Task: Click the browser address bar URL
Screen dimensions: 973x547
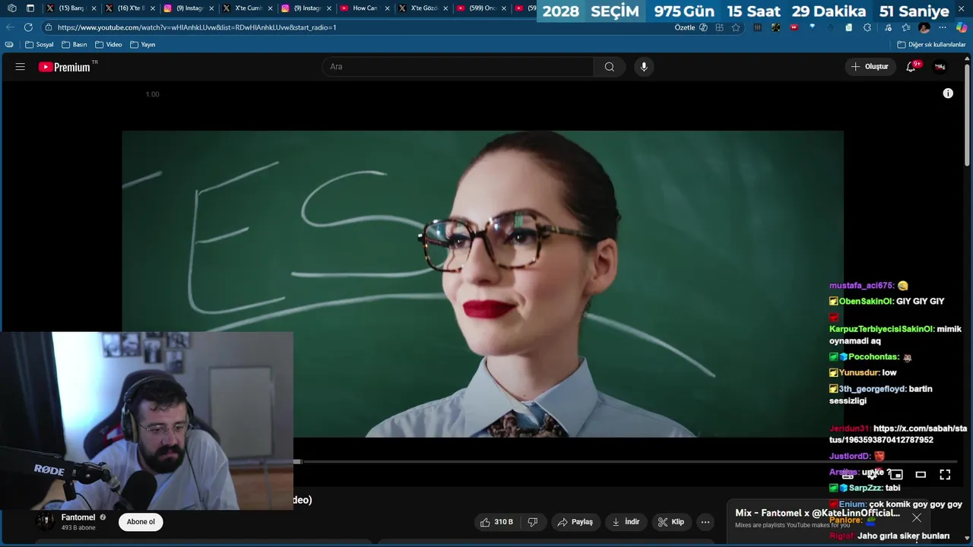Action: (x=197, y=27)
